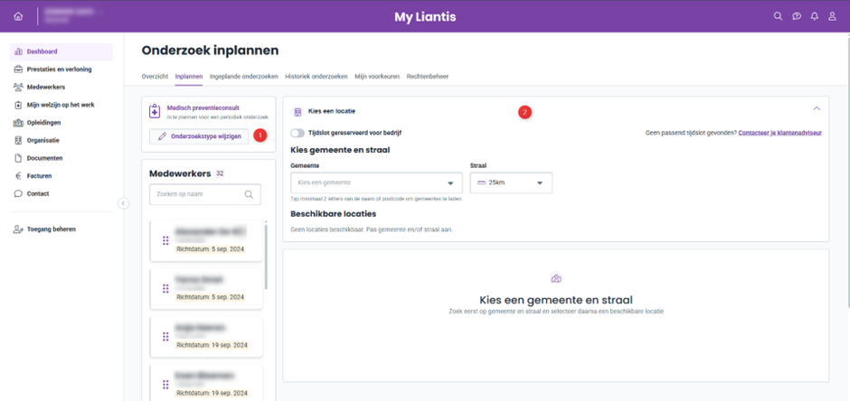Click the Prestaties en verloning briefcase icon
This screenshot has height=401, width=850.
18,70
